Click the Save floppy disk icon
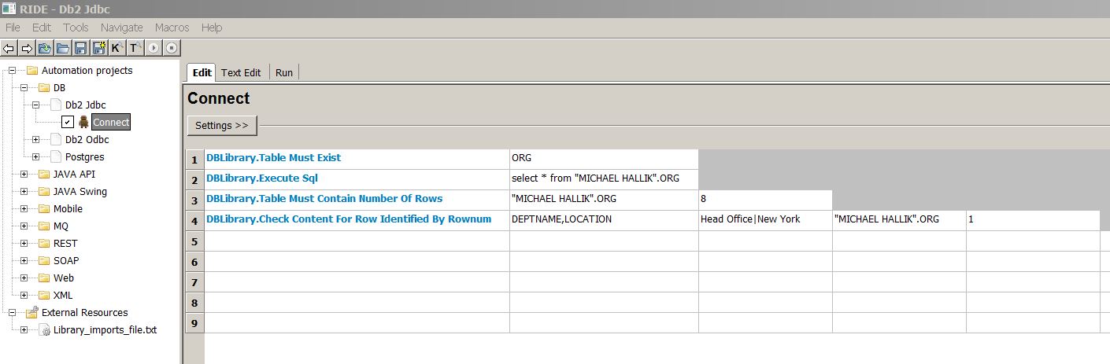This screenshot has height=364, width=1110. (80, 48)
